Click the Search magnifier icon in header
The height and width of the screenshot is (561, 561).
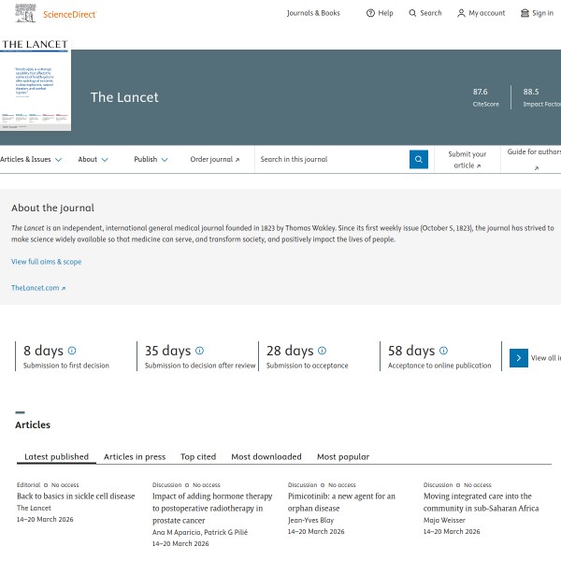412,13
